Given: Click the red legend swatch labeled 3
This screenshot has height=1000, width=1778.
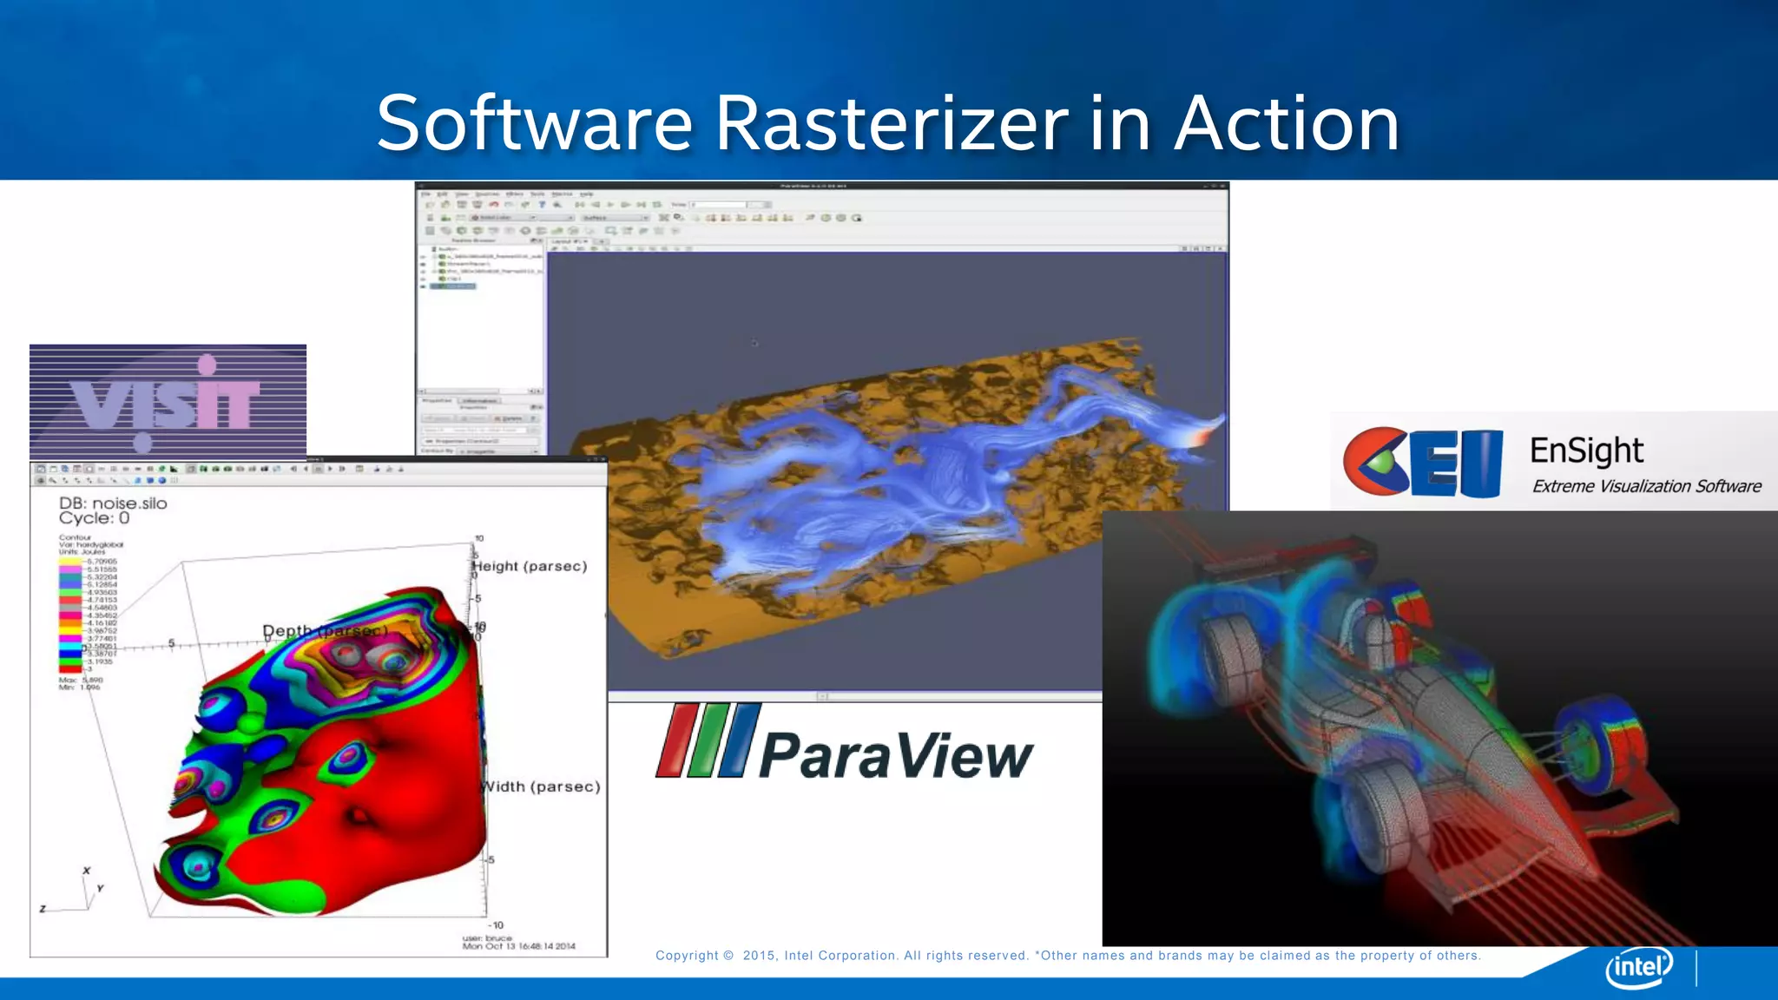Looking at the screenshot, I should click(70, 669).
